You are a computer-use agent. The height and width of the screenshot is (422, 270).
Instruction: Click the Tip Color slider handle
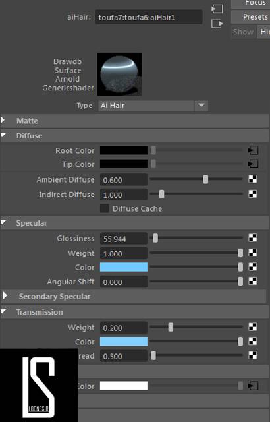point(153,164)
